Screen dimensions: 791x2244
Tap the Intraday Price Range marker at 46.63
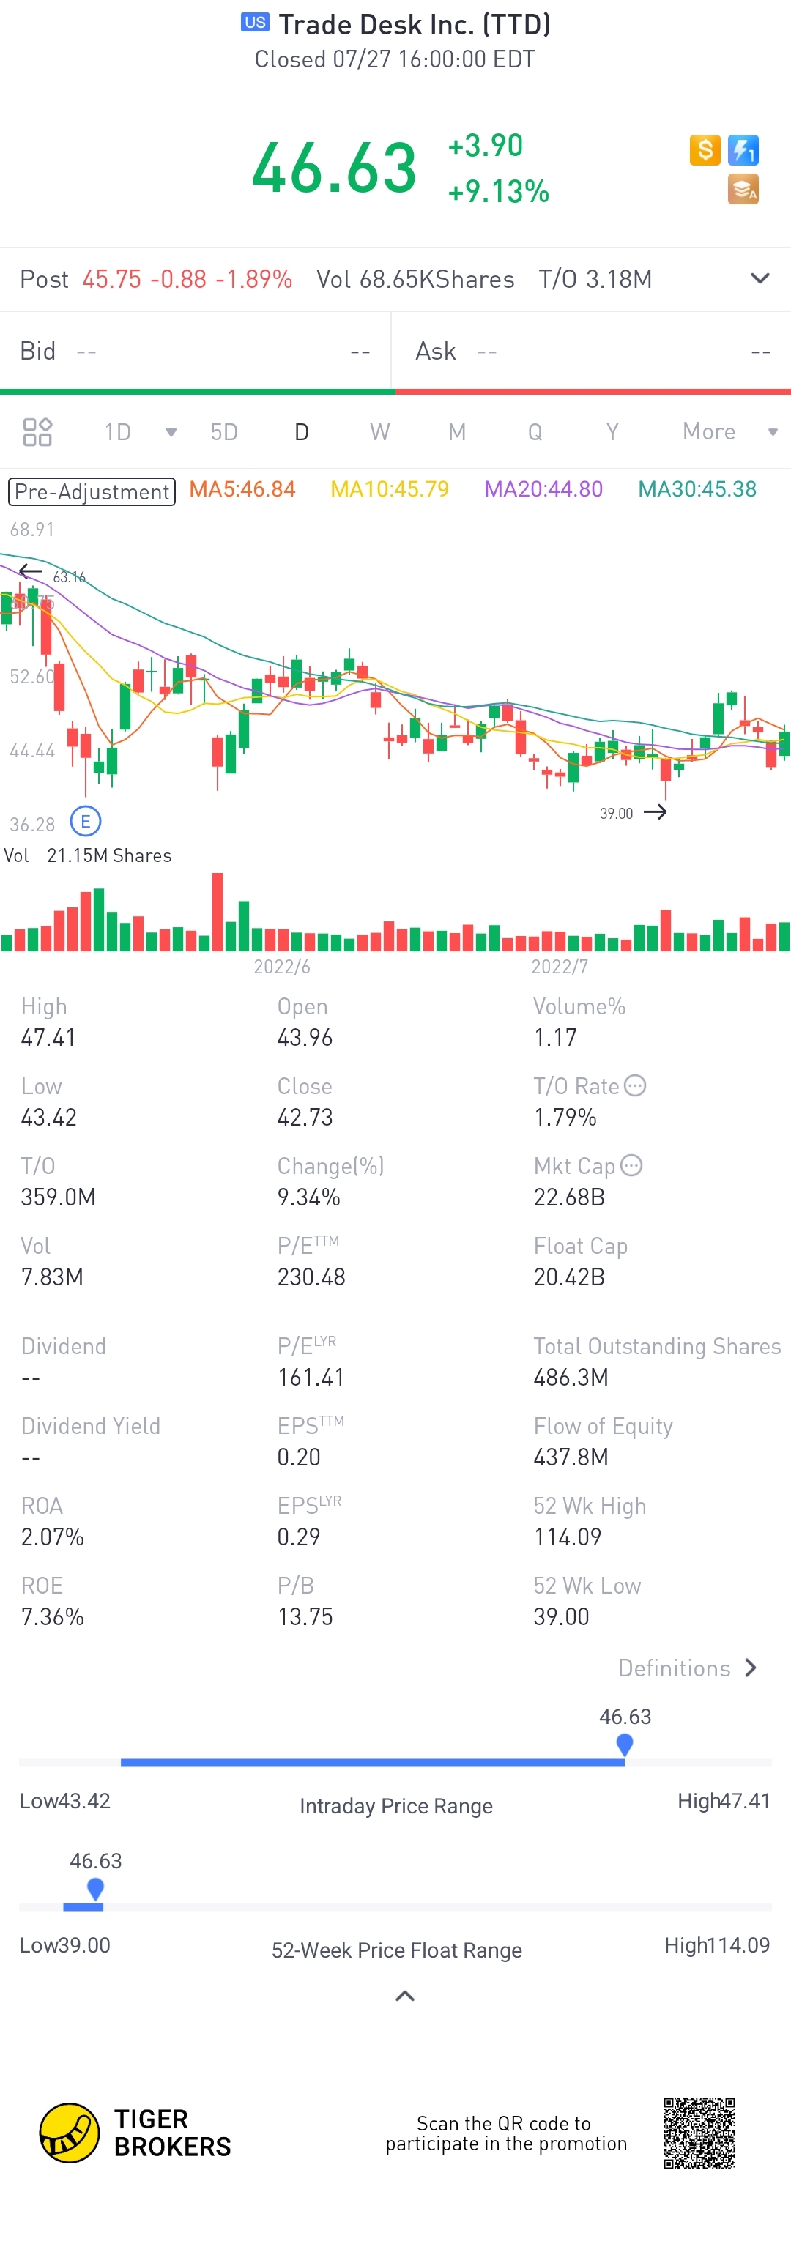pos(625,1744)
